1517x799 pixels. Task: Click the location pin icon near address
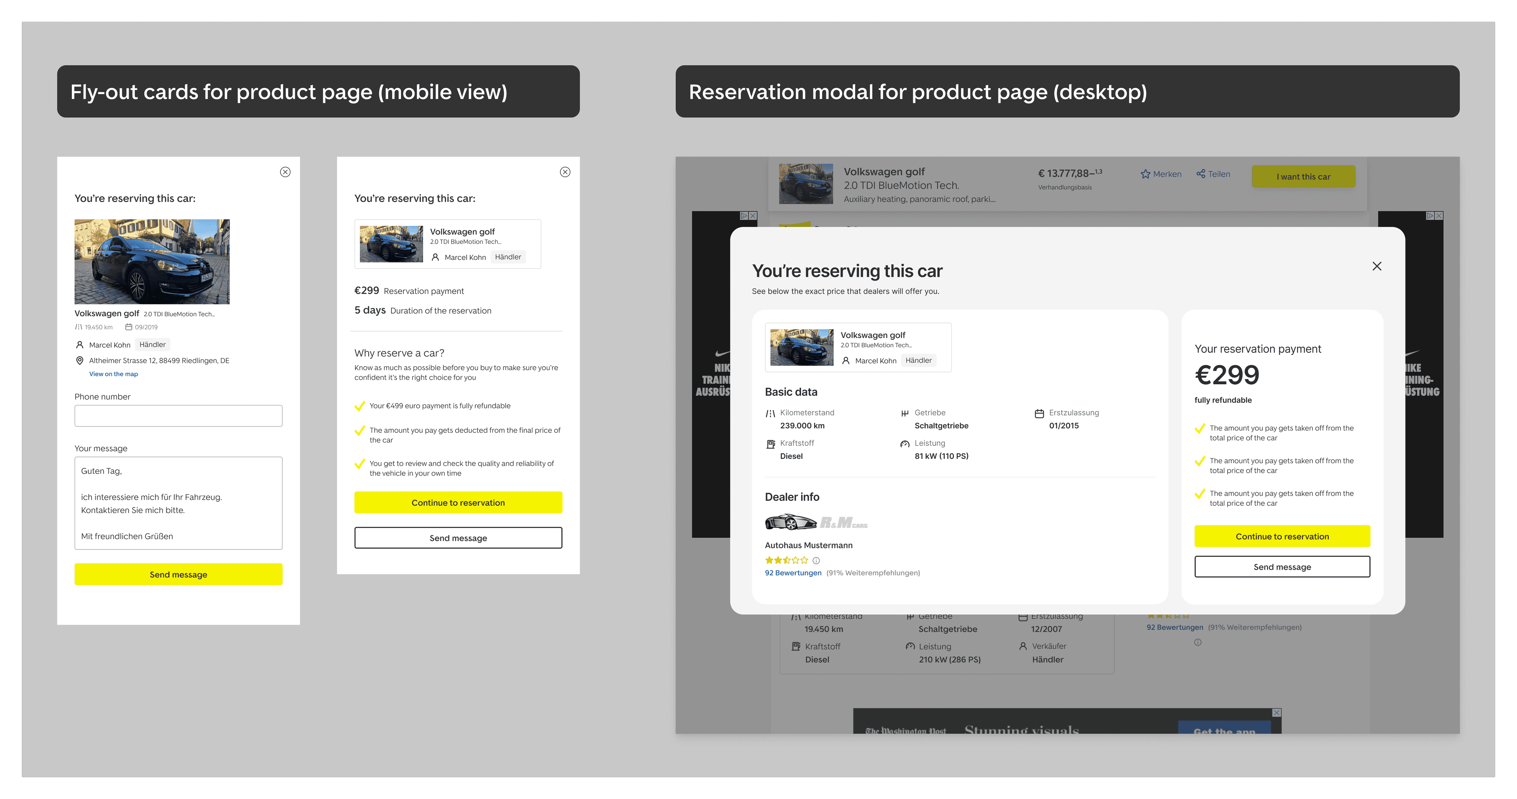click(80, 360)
